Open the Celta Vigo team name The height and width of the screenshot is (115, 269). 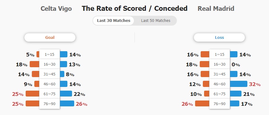coord(56,9)
